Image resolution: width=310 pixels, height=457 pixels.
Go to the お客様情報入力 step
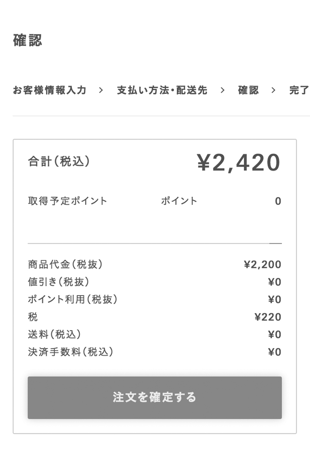tap(50, 90)
